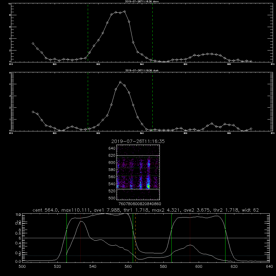Click the orange dashed vertical line in bottom plot
Viewport: 276px width, 276px height.
click(x=135, y=238)
